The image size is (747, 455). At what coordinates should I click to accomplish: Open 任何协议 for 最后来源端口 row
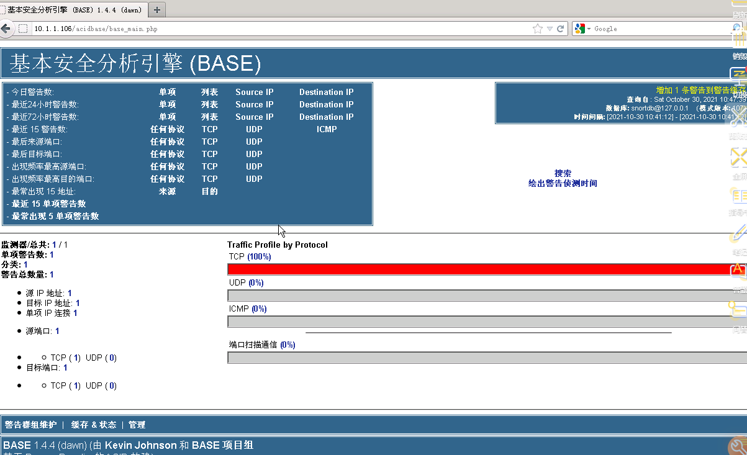168,142
